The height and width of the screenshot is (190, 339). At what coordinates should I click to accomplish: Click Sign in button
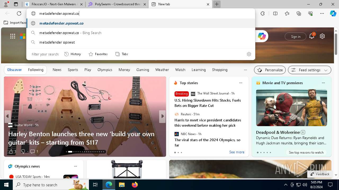(x=296, y=36)
